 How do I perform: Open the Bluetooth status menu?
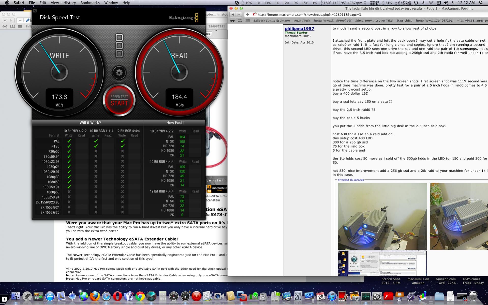pyautogui.click(x=423, y=3)
